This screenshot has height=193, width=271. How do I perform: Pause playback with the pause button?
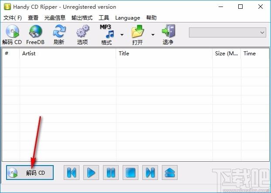[111, 173]
